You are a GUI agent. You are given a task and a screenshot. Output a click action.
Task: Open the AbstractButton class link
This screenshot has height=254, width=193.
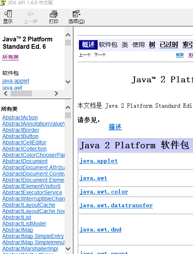click(20, 136)
